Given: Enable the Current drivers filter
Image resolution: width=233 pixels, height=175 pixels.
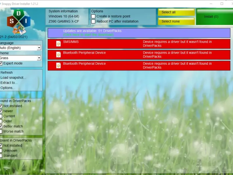Looking at the screenshot, I should (x=1, y=116).
